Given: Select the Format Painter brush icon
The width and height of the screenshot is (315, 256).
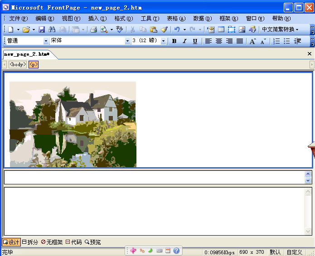Looking at the screenshot, I should (164, 29).
